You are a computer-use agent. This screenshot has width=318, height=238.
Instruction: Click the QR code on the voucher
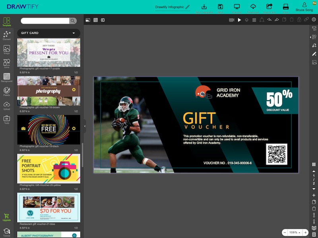pos(277,154)
